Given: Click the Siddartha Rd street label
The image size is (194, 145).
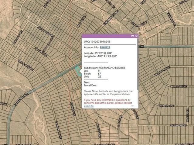Looking at the screenshot, I should click(166, 105).
